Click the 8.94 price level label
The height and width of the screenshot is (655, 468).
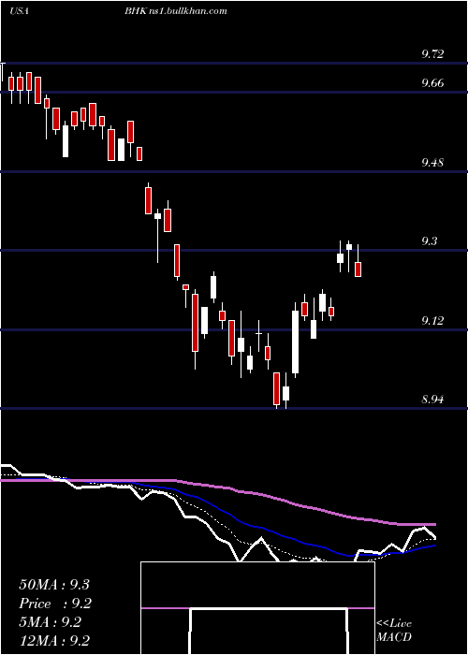[x=432, y=400]
